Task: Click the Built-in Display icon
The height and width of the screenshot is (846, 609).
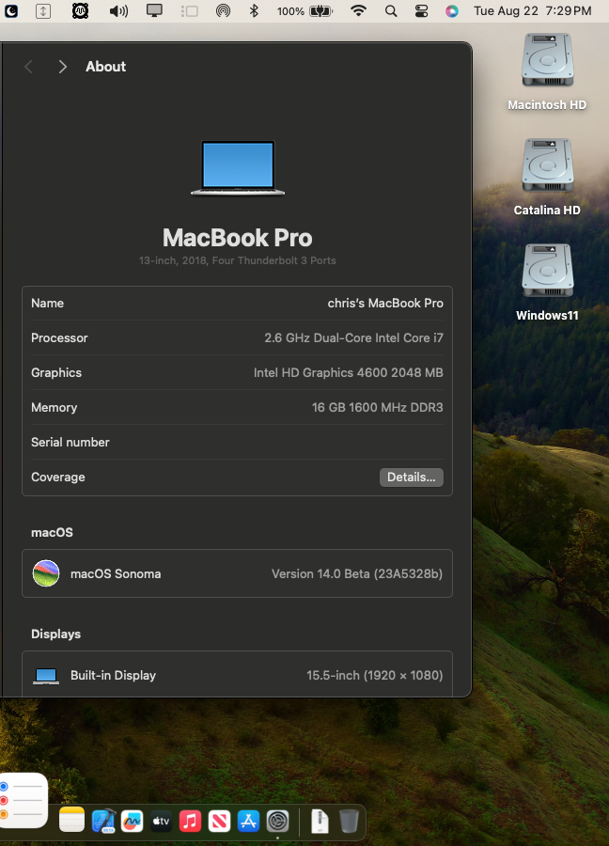Action: pyautogui.click(x=46, y=676)
